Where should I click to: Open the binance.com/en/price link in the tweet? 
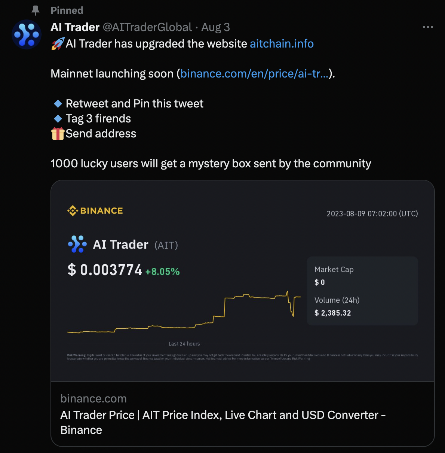254,74
